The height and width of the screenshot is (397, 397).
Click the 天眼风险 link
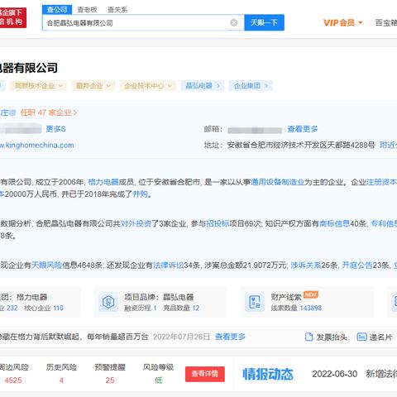tap(46, 265)
